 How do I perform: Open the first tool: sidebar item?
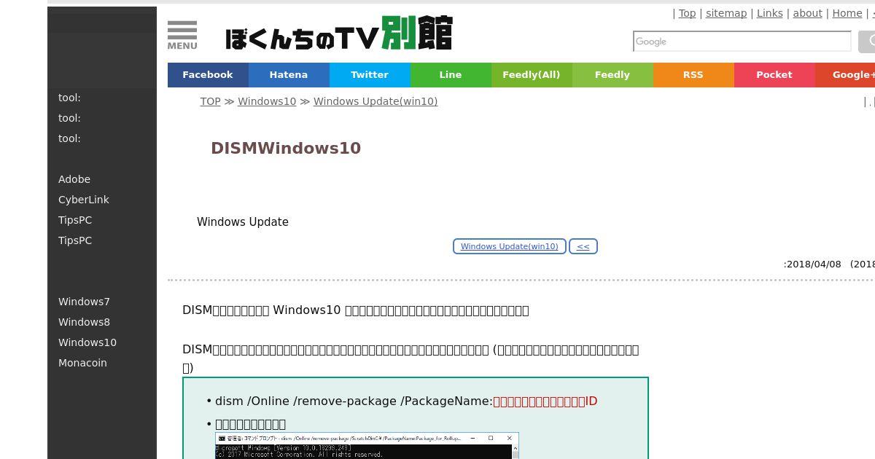69,98
